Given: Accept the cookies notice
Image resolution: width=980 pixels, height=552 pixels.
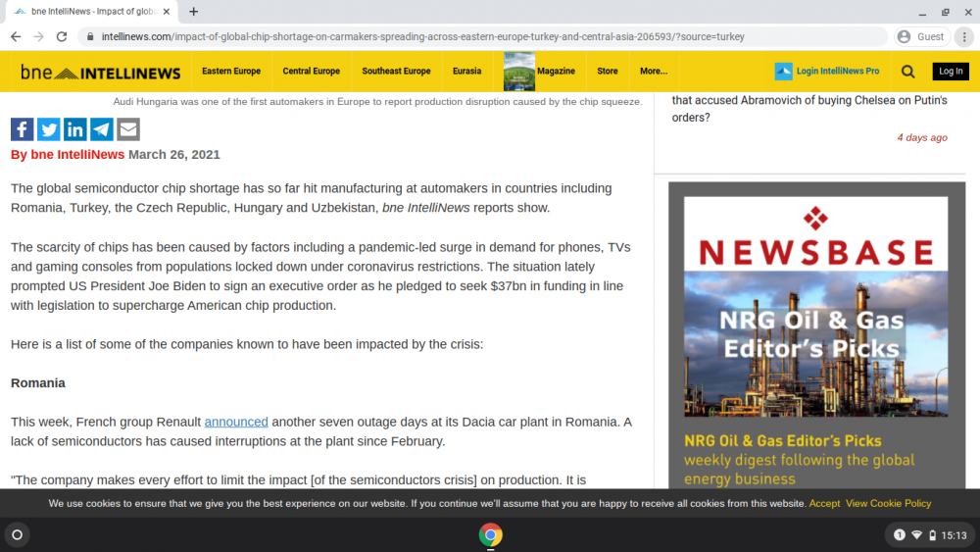Looking at the screenshot, I should pos(824,503).
